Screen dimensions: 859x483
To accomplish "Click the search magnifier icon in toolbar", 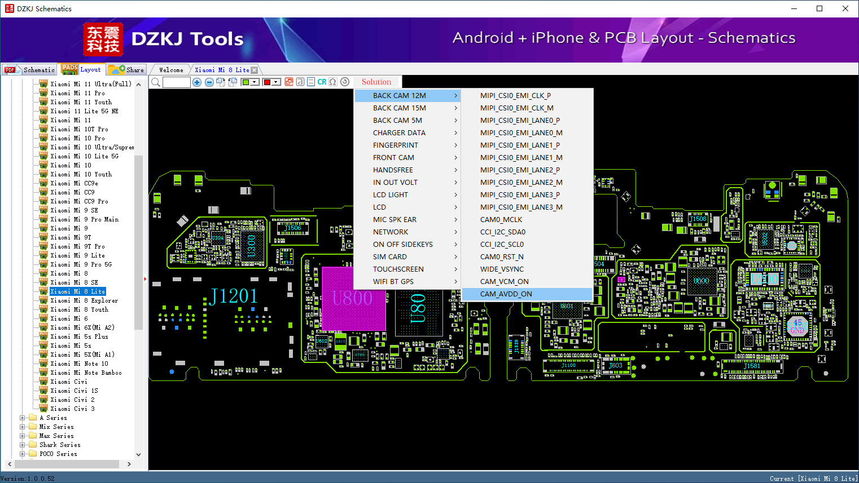I will (x=156, y=82).
